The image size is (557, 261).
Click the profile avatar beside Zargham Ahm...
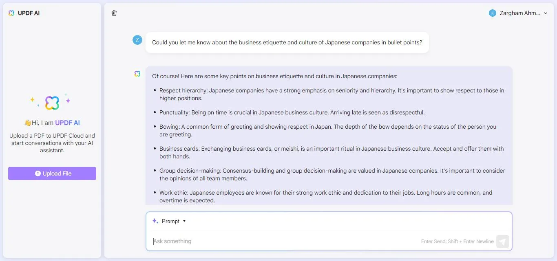(493, 13)
